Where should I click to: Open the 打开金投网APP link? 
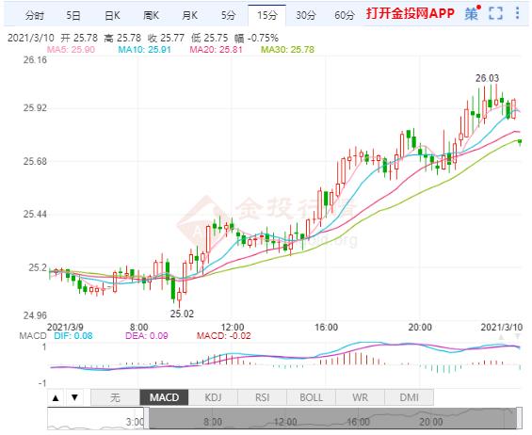[x=411, y=13]
